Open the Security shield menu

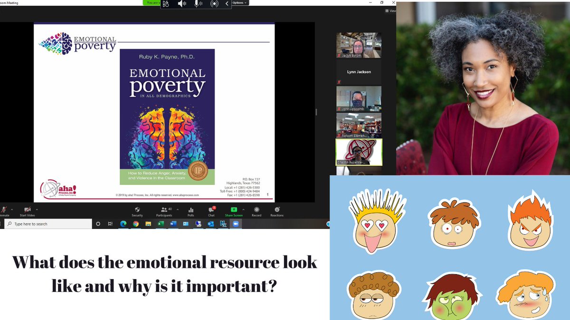pyautogui.click(x=137, y=211)
